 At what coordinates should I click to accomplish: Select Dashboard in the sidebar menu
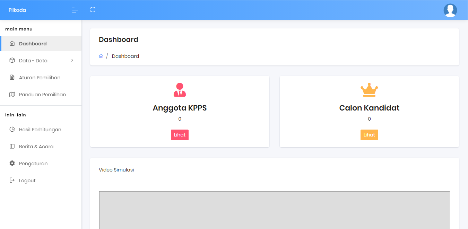point(33,44)
